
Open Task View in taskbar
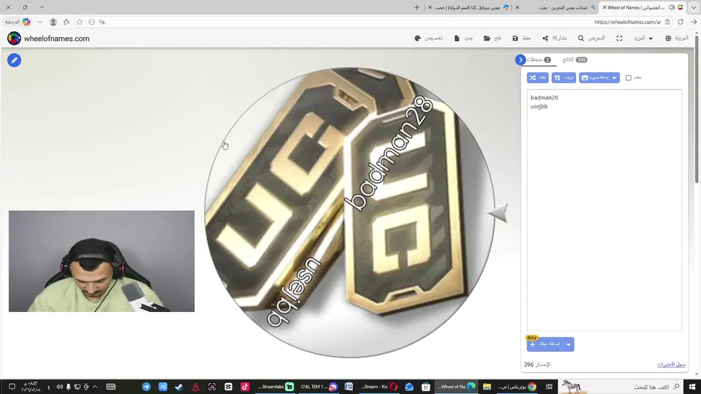coord(549,387)
